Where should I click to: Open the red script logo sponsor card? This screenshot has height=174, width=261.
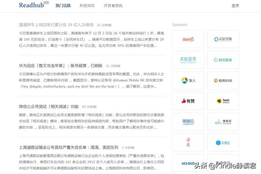tap(188, 39)
